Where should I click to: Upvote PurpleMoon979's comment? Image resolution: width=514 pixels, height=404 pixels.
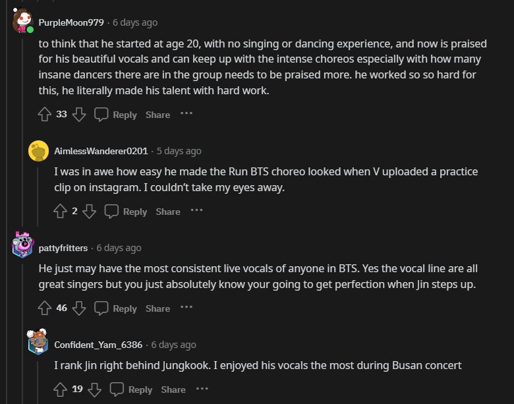[45, 115]
